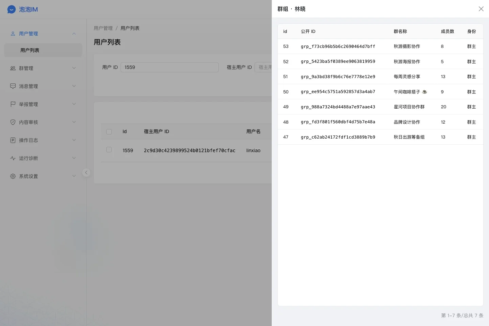The width and height of the screenshot is (489, 326).
Task: Click member count 20 for 星河项目协作群
Action: 443,107
